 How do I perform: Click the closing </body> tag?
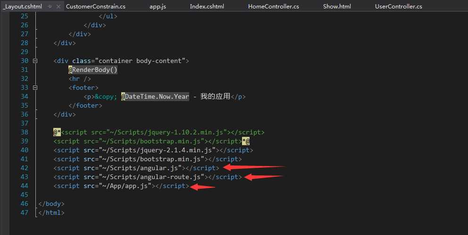point(51,204)
